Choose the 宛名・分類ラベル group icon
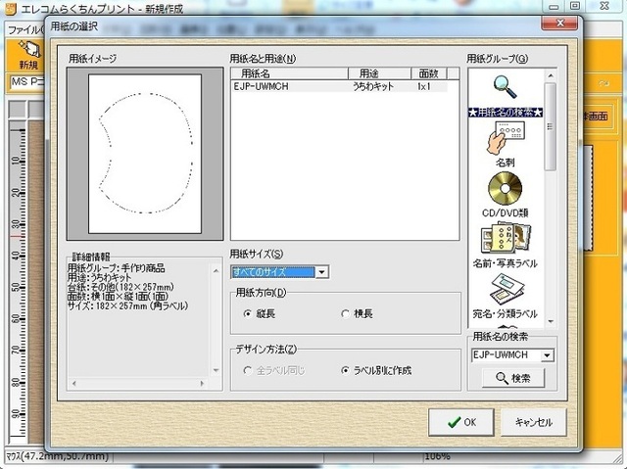Screen dimensions: 627x469 pos(506,290)
